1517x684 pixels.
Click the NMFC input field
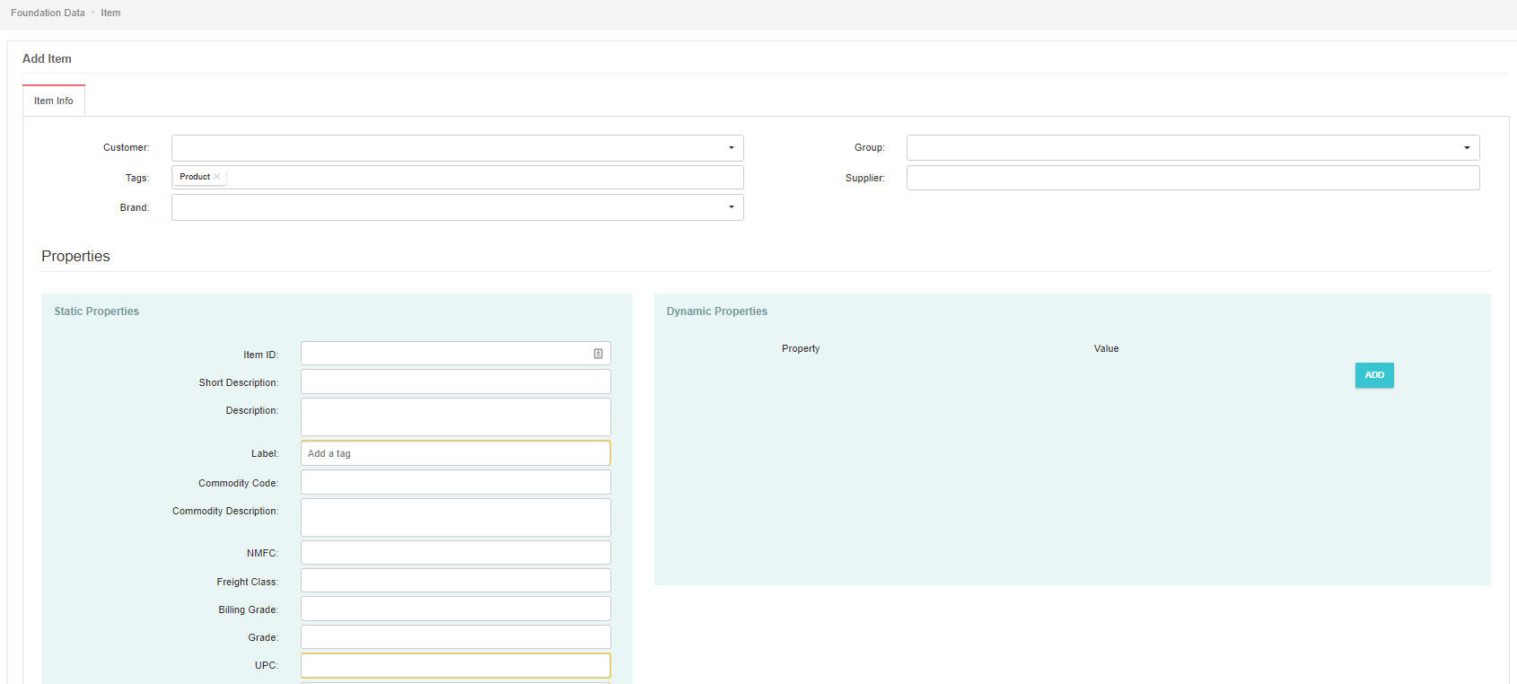point(456,553)
